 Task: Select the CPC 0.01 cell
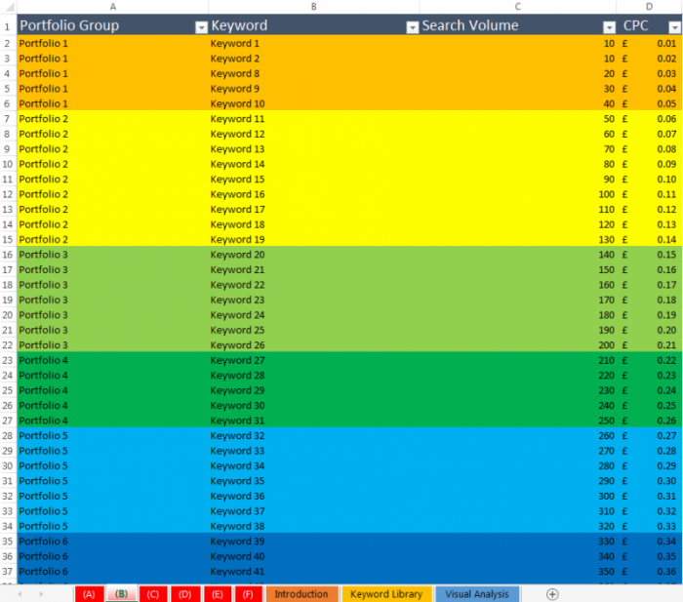pyautogui.click(x=649, y=43)
